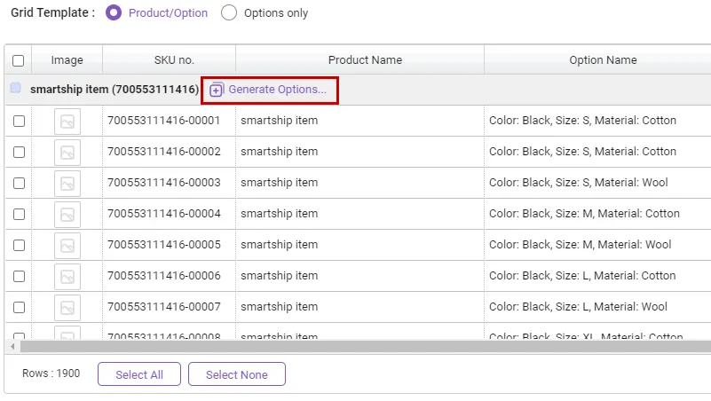Viewport: 711px width, 401px height.
Task: Click the Option Name column header
Action: coord(603,60)
